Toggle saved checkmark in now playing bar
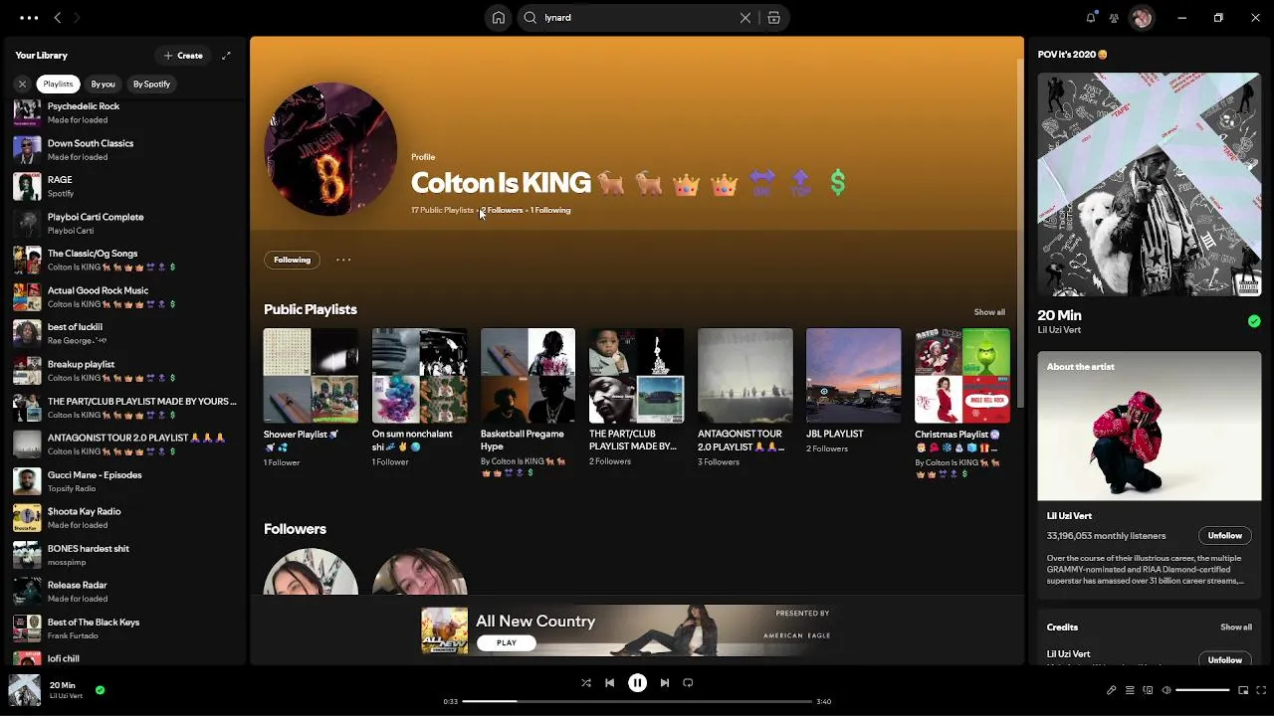This screenshot has height=716, width=1274. pos(100,689)
